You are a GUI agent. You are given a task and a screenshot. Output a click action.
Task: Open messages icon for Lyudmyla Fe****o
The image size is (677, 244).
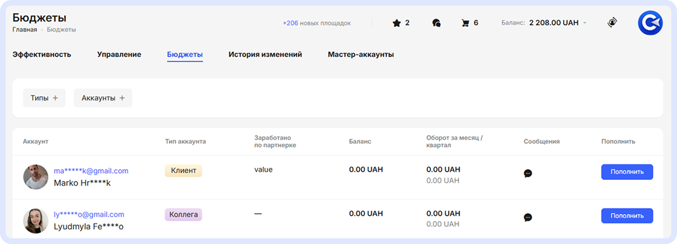(x=528, y=217)
